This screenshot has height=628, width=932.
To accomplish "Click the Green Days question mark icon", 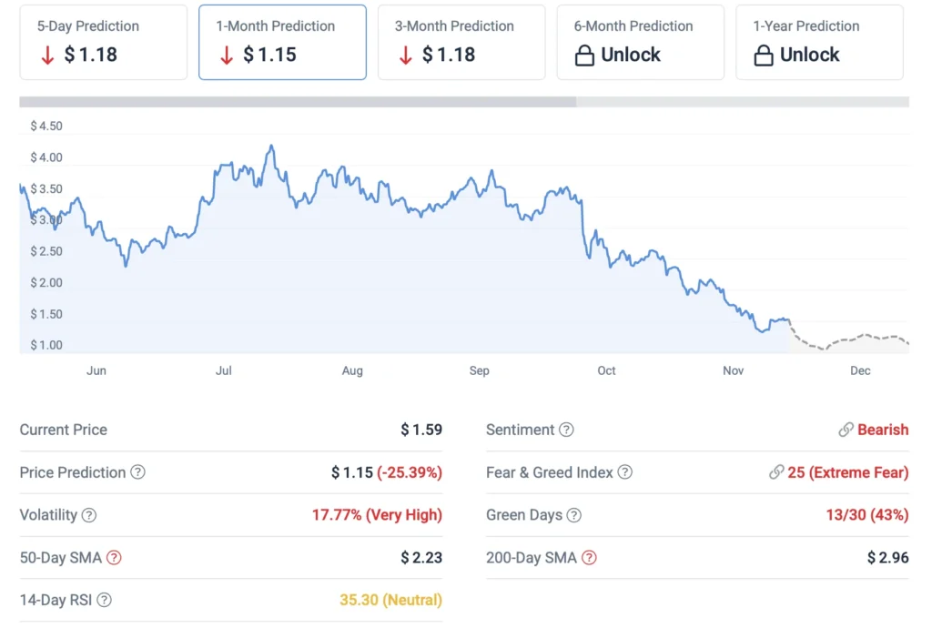I will click(573, 515).
